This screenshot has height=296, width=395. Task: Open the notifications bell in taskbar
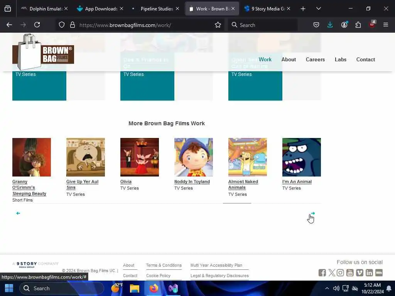(389, 288)
